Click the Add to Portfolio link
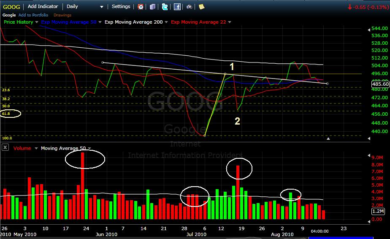Image resolution: width=390 pixels, height=239 pixels. tap(33, 15)
